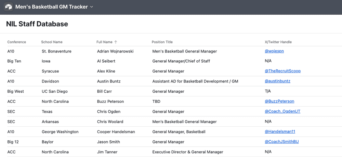The height and width of the screenshot is (157, 342).
Task: Select the X/Twitter Handle column header
Action: click(278, 42)
